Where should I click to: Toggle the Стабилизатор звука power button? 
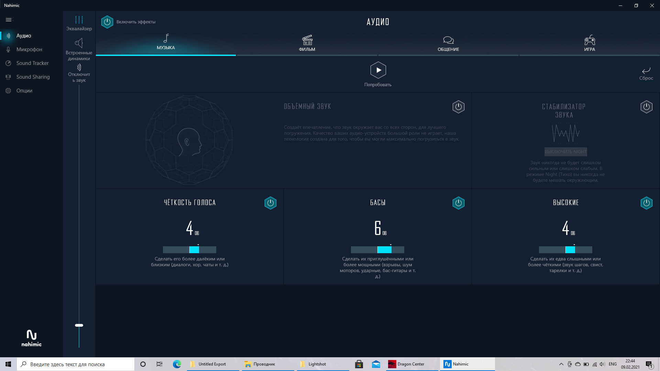(x=646, y=107)
